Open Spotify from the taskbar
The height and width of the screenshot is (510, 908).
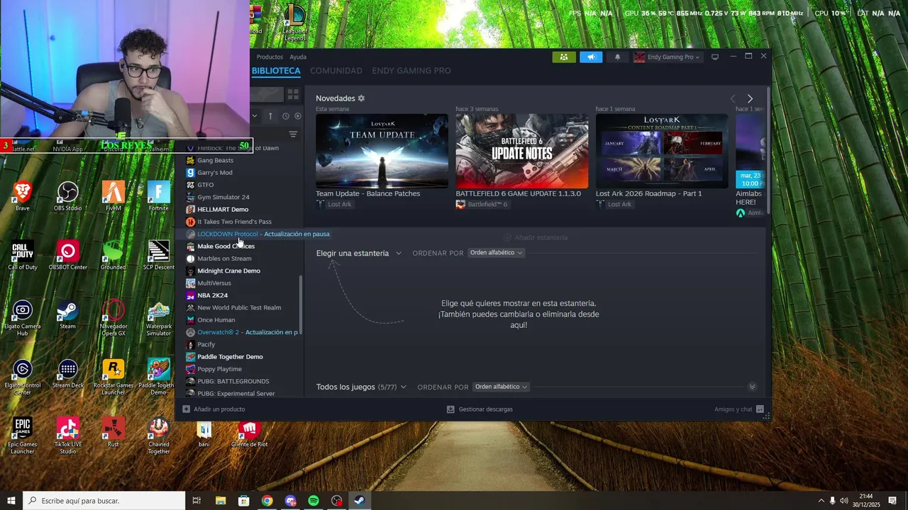pos(314,501)
